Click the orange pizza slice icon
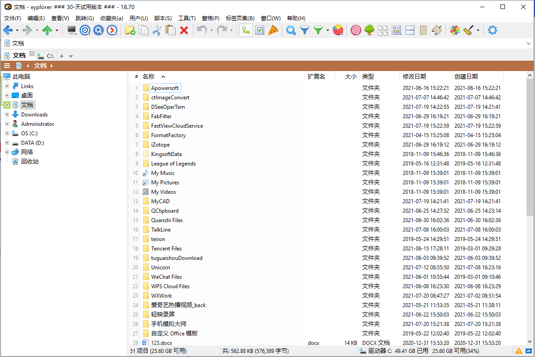The width and height of the screenshot is (535, 357). (x=273, y=30)
